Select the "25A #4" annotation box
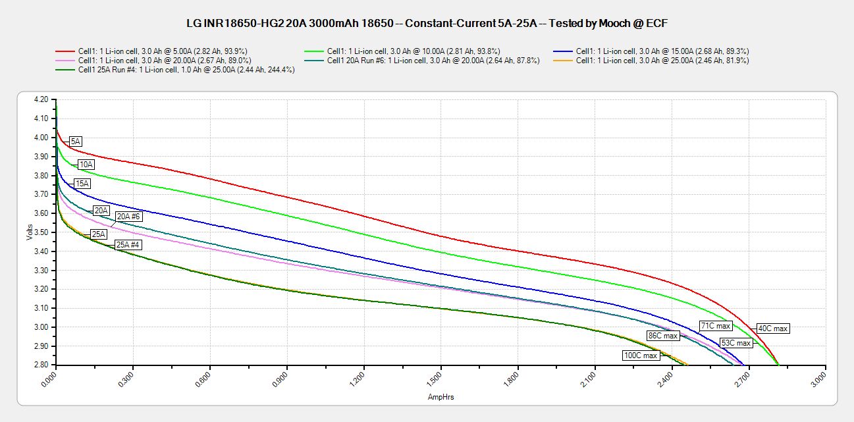 [x=128, y=244]
